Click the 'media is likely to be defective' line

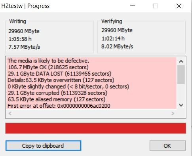pyautogui.click(x=48, y=61)
